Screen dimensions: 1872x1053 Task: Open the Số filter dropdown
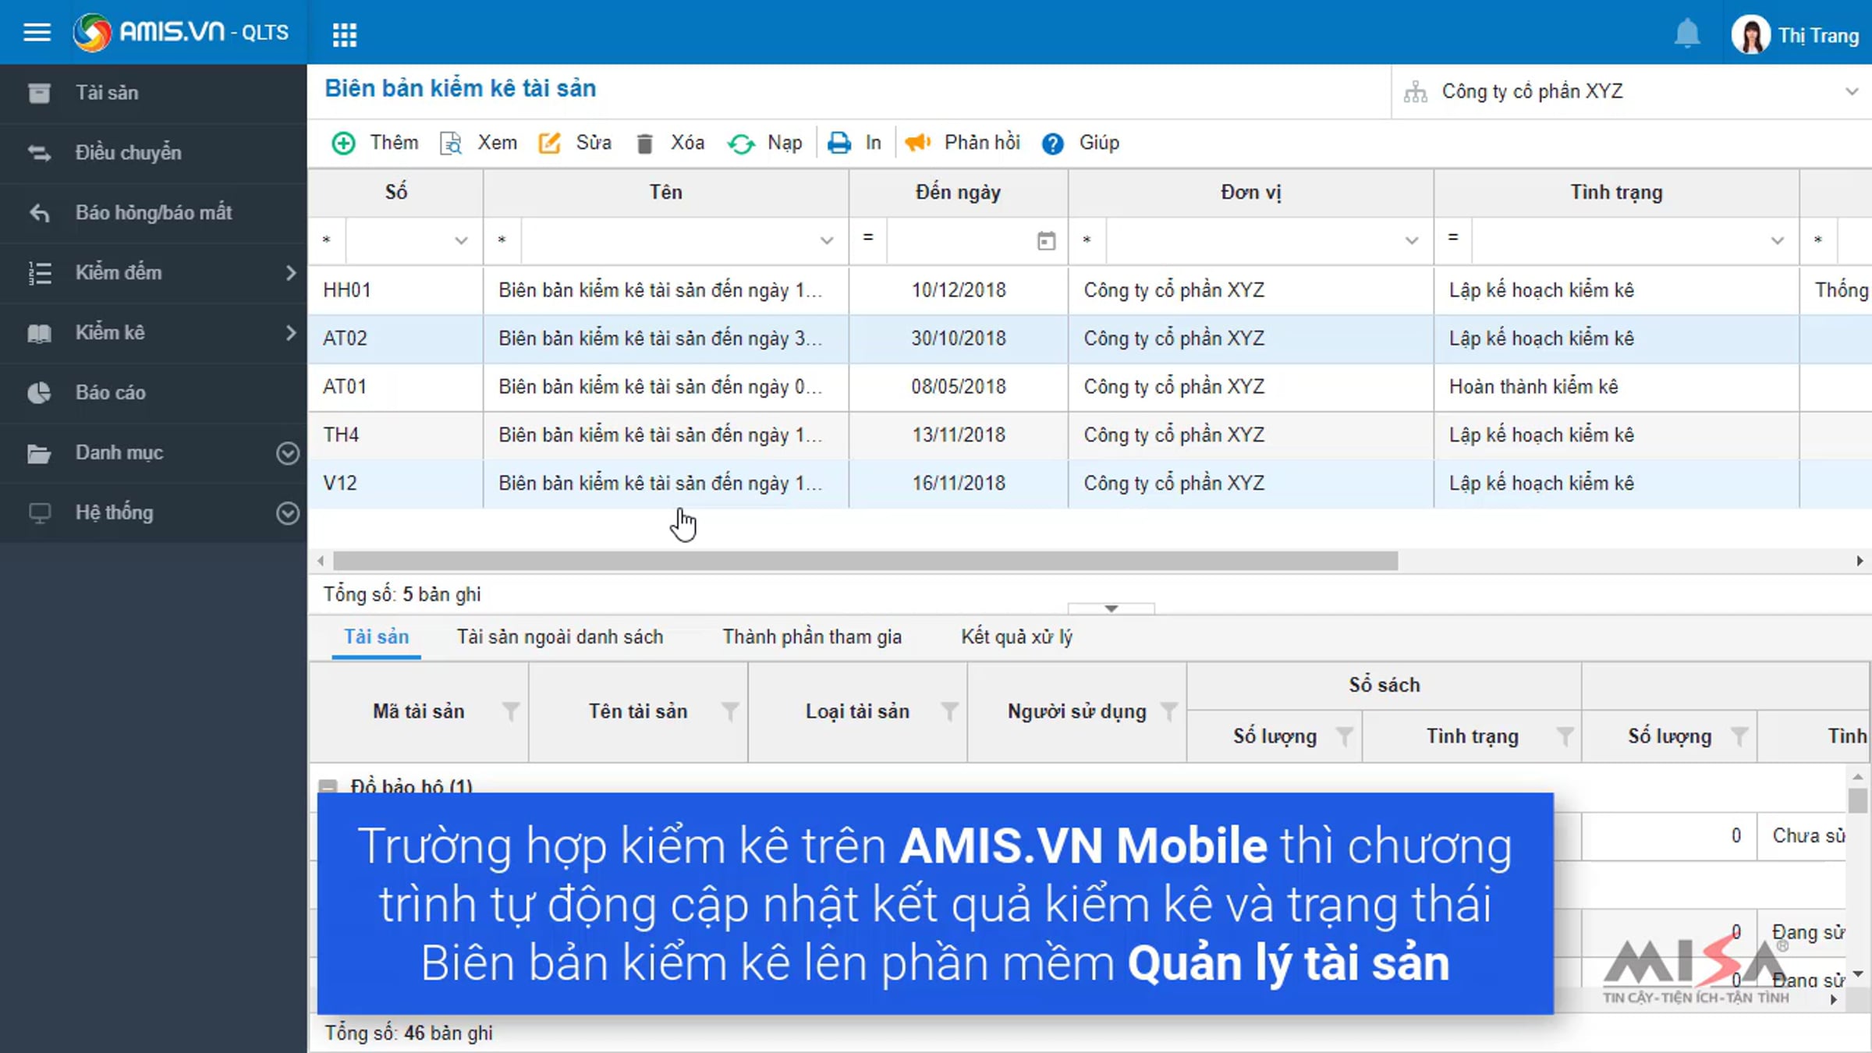click(x=461, y=241)
